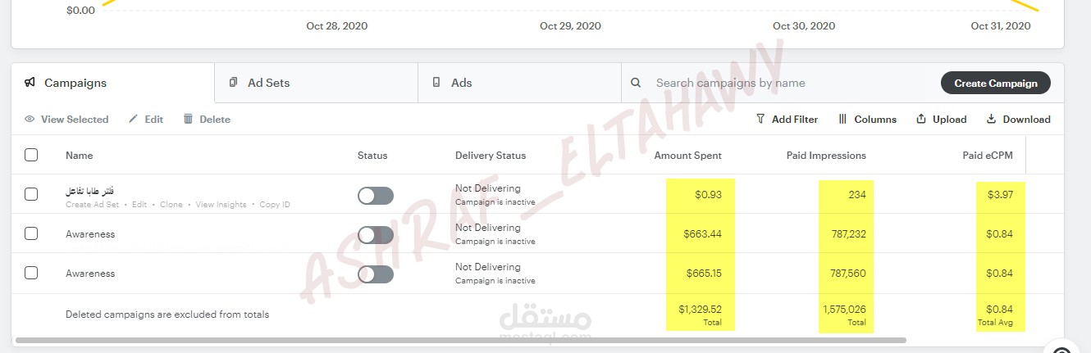This screenshot has height=353, width=1091.
Task: Click the Ads tab phone icon
Action: point(436,83)
